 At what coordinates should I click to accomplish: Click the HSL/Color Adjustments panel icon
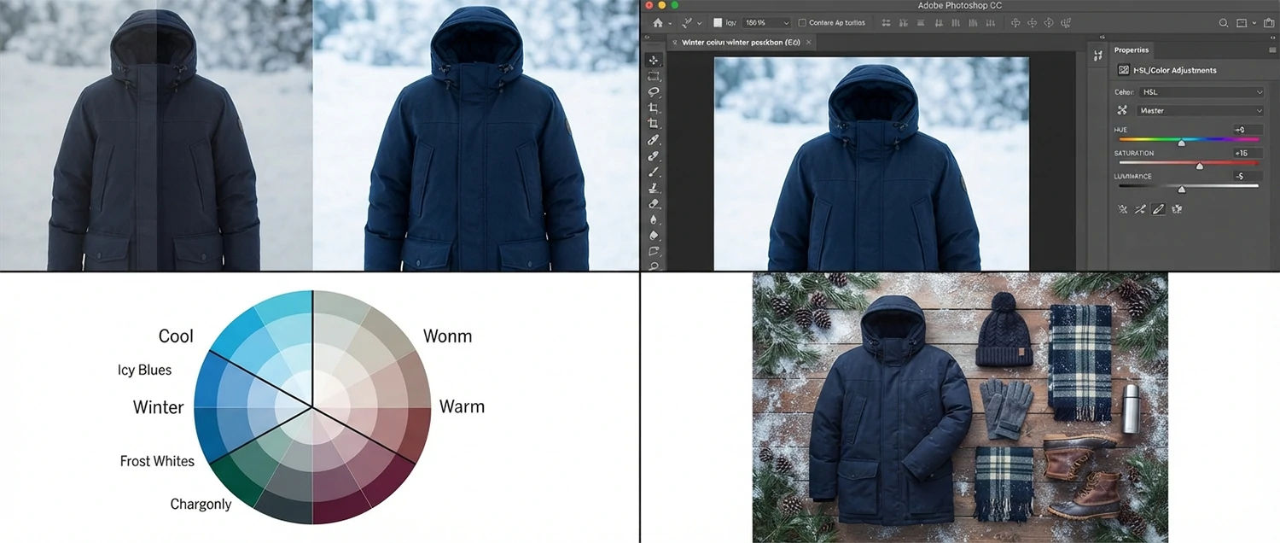tap(1124, 70)
